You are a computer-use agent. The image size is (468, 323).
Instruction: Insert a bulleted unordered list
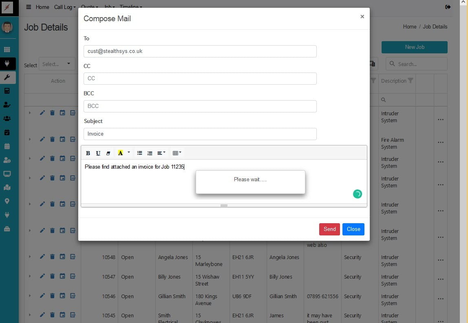coord(139,153)
